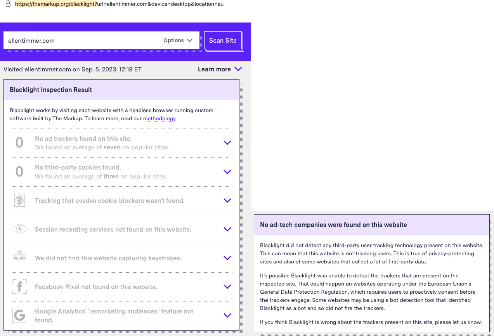Click the fingerprint tracking icon
This screenshot has width=494, height=336.
point(19,201)
